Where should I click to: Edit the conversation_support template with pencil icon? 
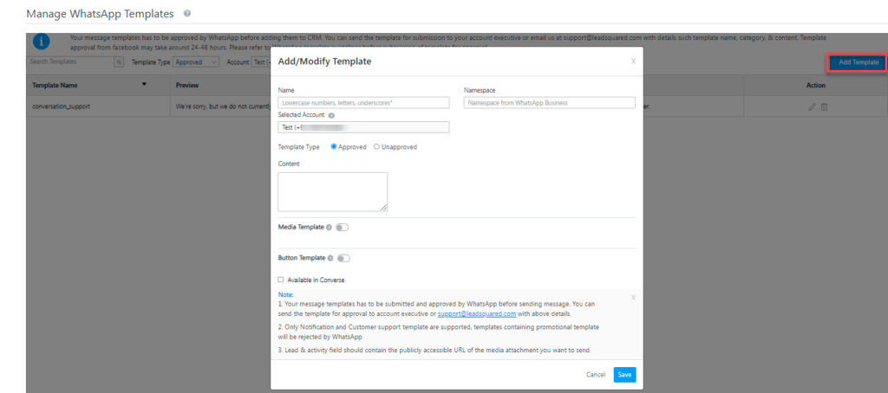(x=812, y=106)
